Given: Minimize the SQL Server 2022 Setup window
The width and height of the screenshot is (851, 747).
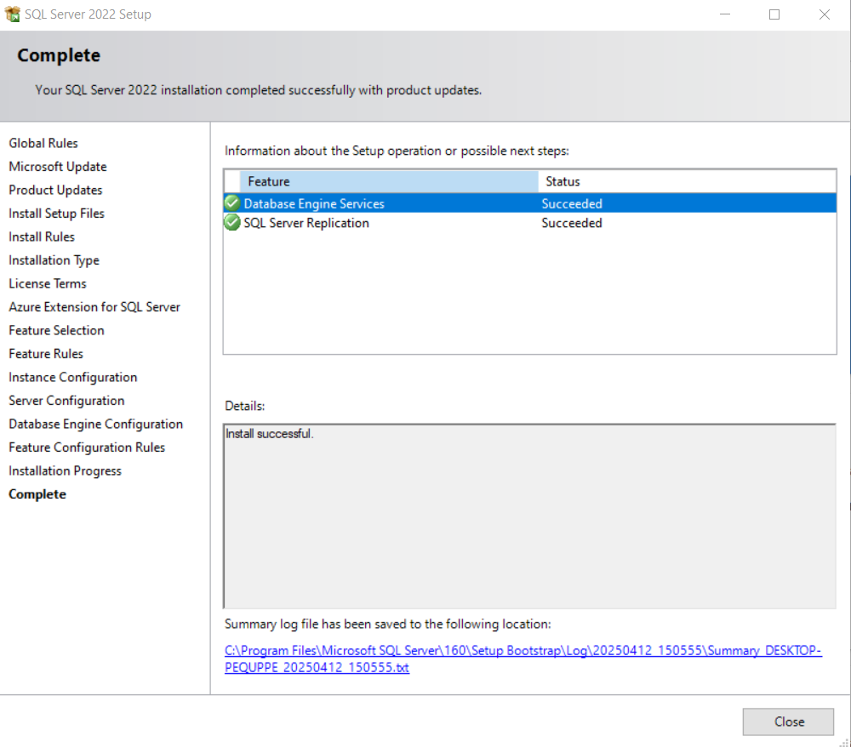Looking at the screenshot, I should pos(724,14).
